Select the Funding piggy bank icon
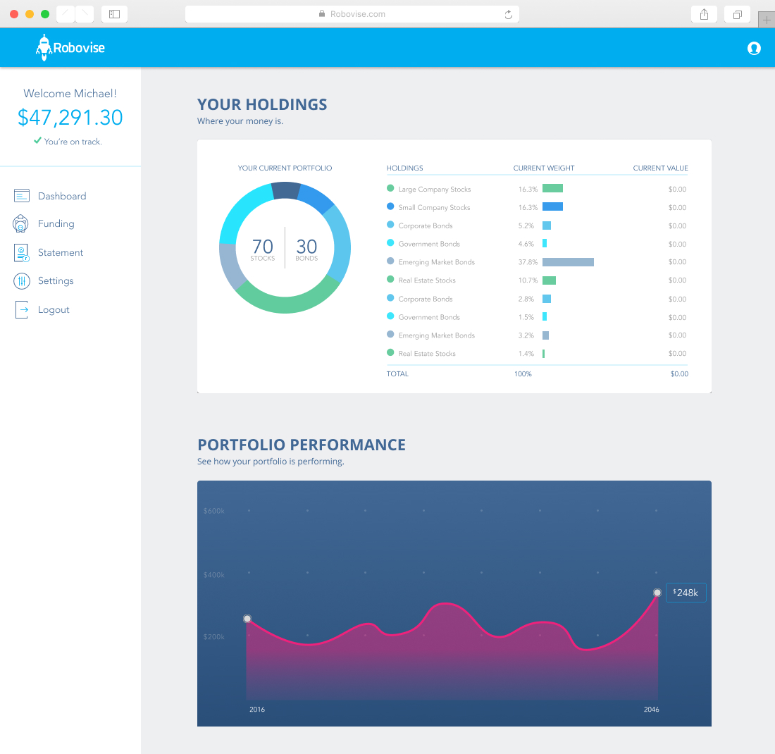 click(20, 223)
